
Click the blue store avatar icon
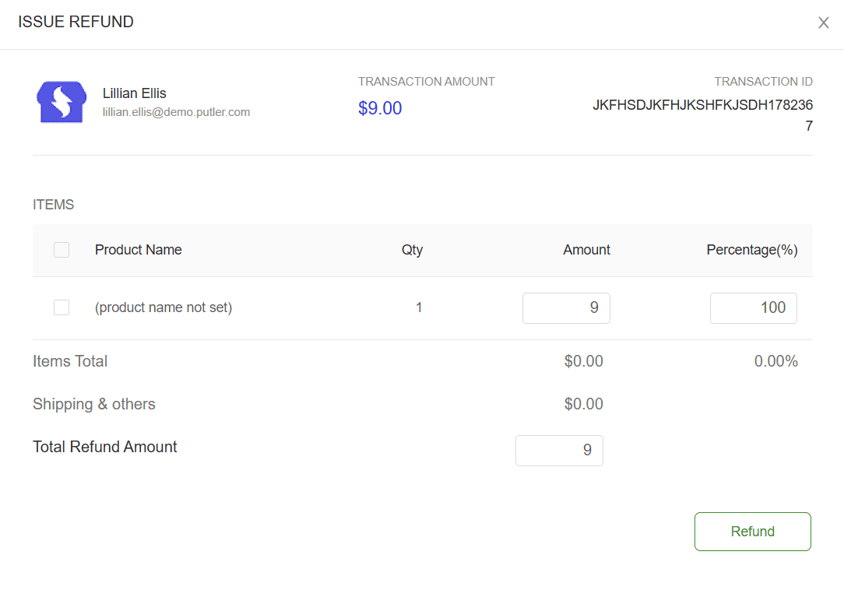(x=61, y=103)
